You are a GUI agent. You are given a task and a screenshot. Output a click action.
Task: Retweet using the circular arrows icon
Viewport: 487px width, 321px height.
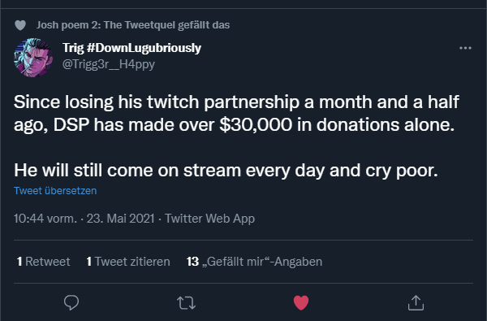point(186,302)
